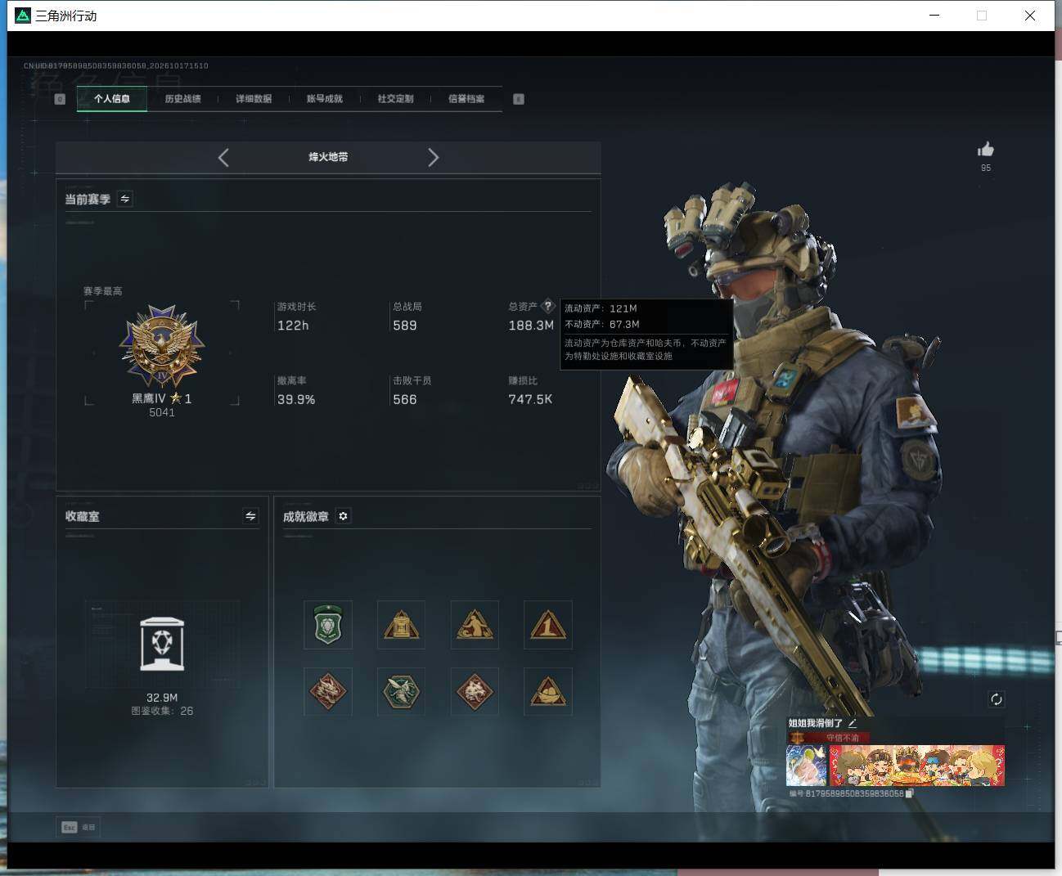Click the E key next-tab icon

519,99
